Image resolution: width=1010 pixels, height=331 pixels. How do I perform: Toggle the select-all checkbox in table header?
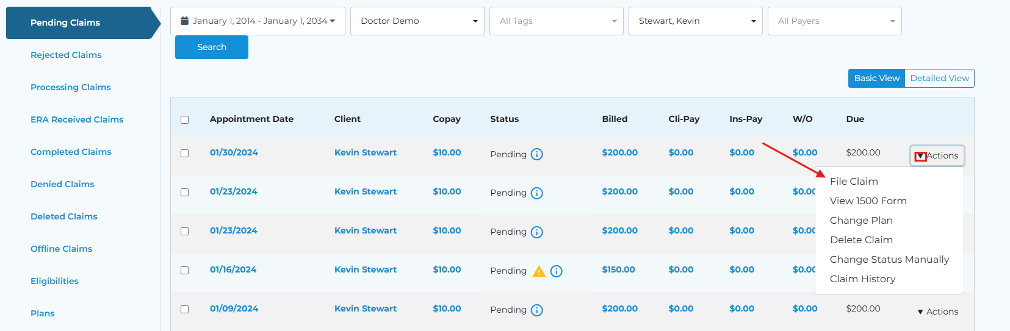(x=184, y=119)
